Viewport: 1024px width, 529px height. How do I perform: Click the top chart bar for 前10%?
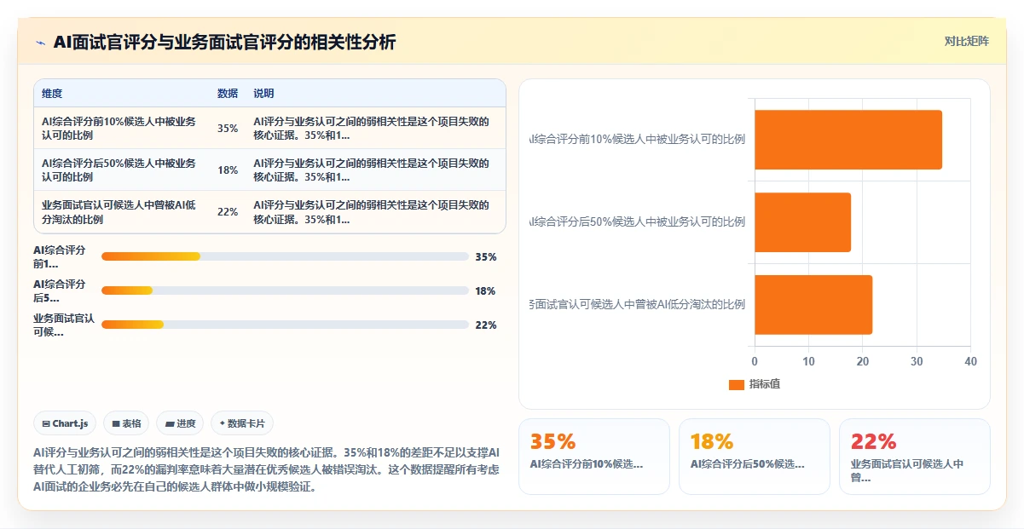point(848,140)
